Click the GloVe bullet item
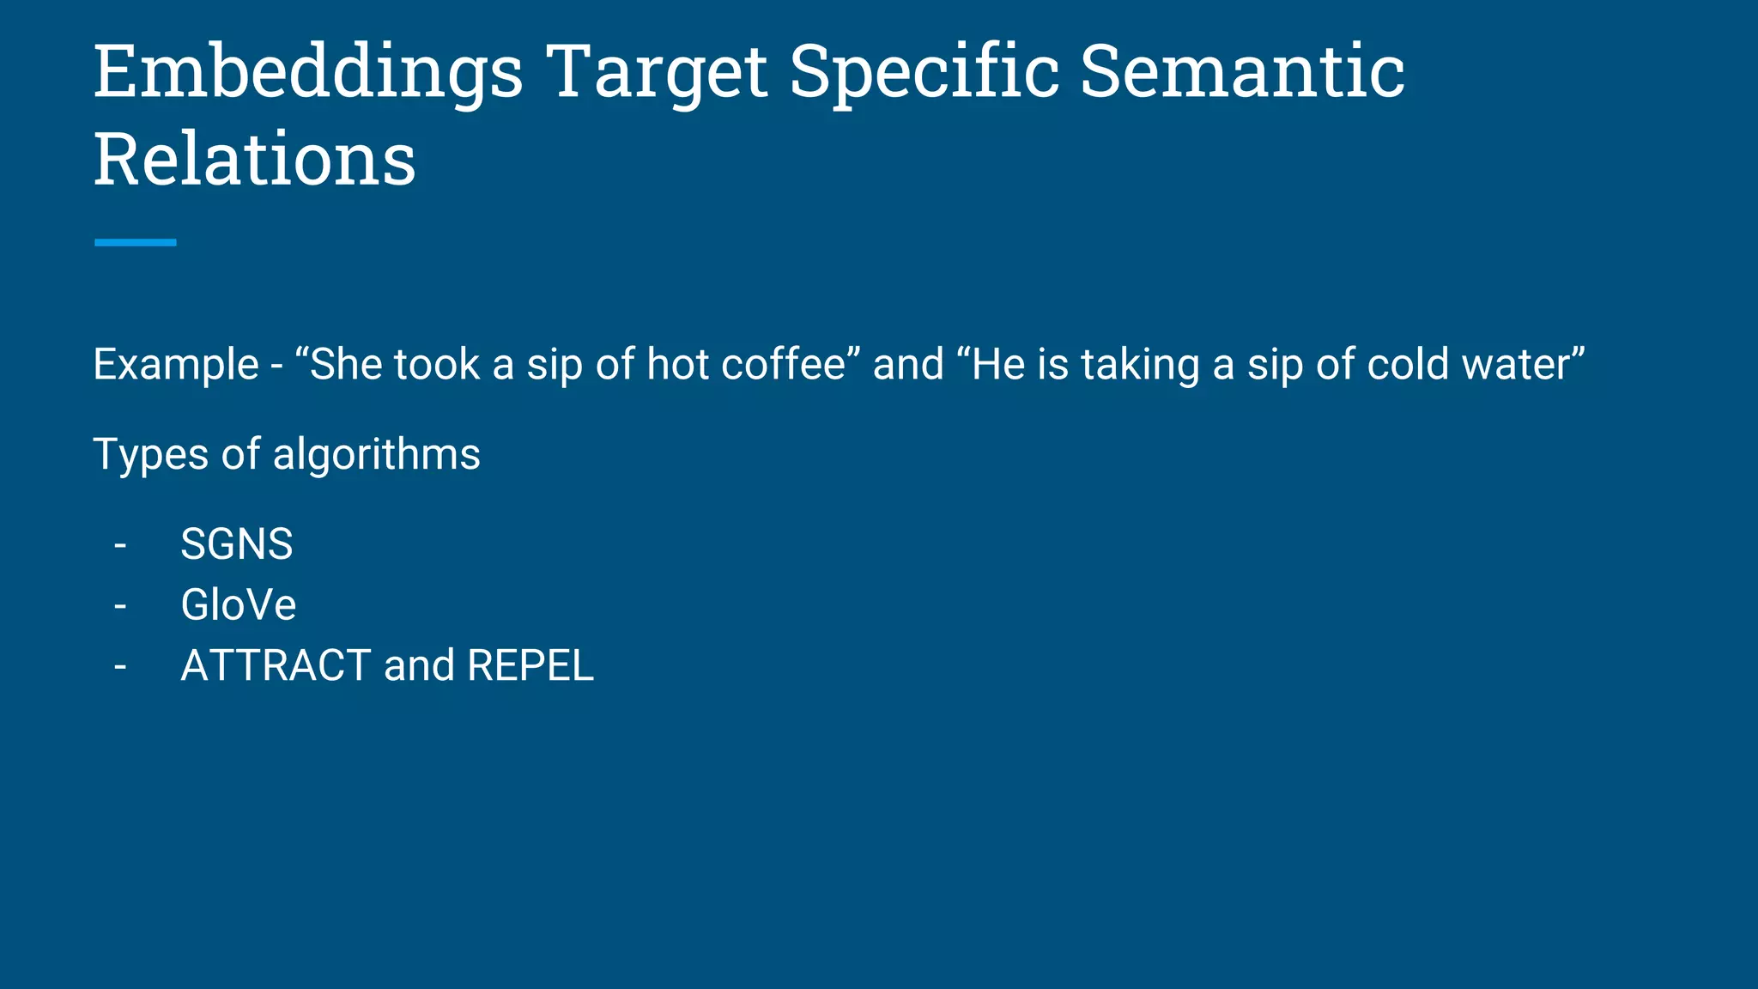This screenshot has width=1758, height=989. coord(239,604)
